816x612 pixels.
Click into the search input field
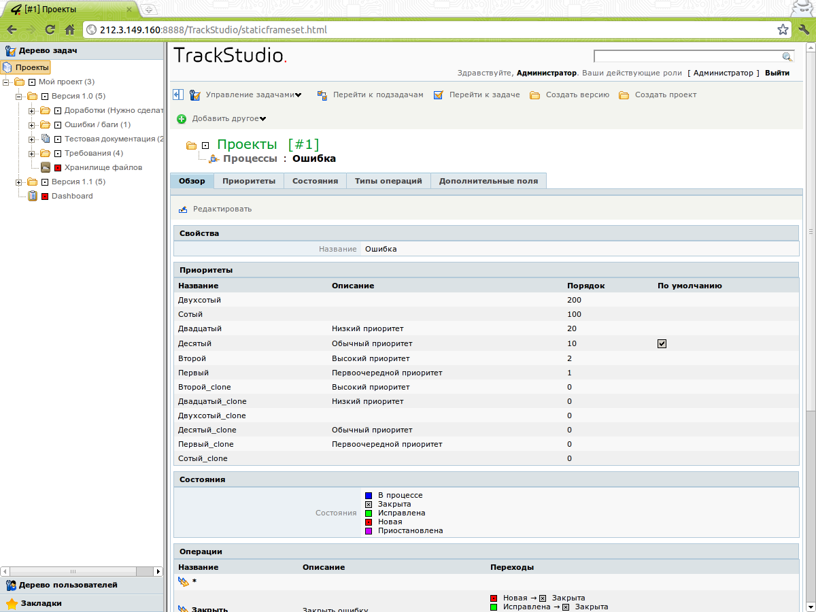click(x=687, y=56)
